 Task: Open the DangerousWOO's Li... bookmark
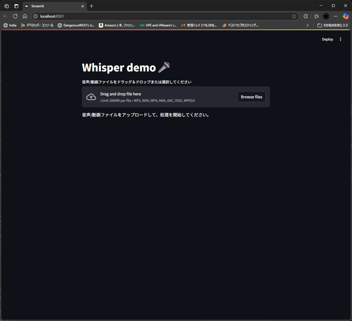[x=76, y=25]
